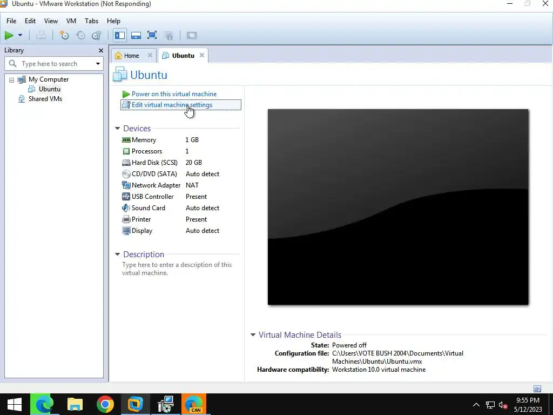Select the Ubuntu tab

pyautogui.click(x=183, y=56)
